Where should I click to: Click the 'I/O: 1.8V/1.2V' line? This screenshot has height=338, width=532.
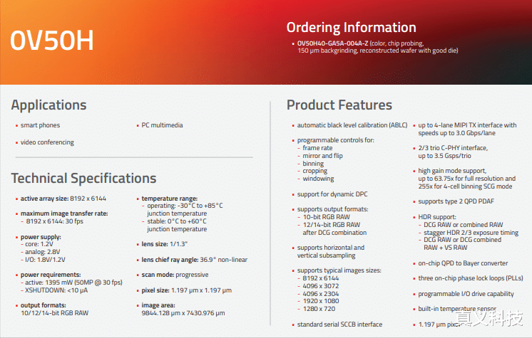(x=45, y=260)
